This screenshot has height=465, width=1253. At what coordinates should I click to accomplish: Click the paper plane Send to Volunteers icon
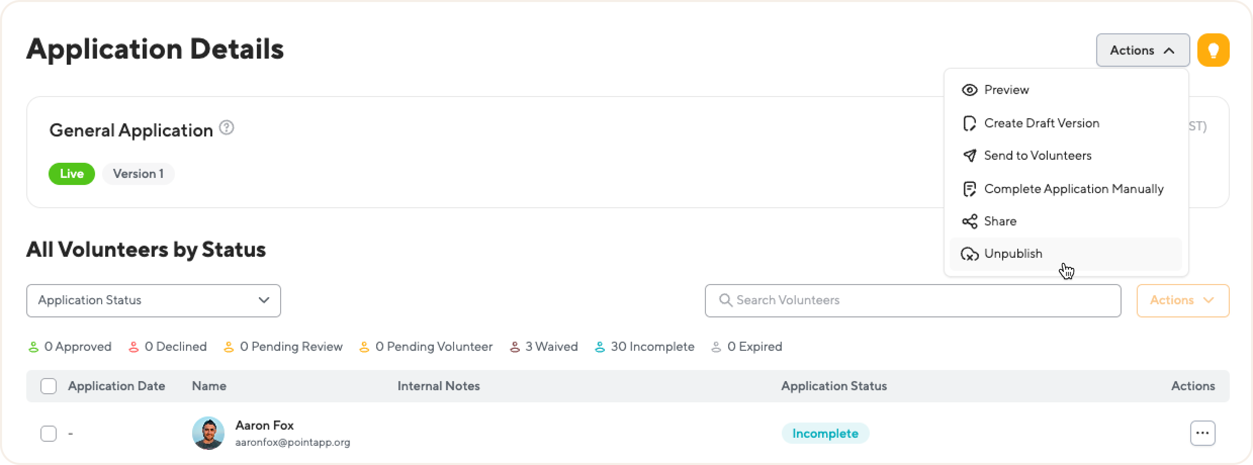(x=969, y=156)
